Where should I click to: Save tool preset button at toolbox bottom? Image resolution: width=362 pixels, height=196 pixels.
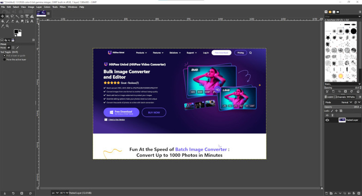pyautogui.click(x=5, y=193)
